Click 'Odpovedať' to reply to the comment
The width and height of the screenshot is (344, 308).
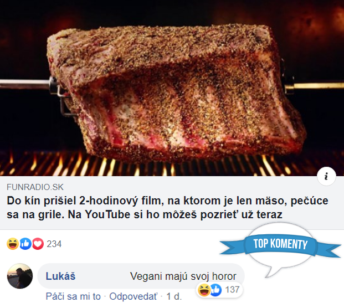click(x=133, y=296)
